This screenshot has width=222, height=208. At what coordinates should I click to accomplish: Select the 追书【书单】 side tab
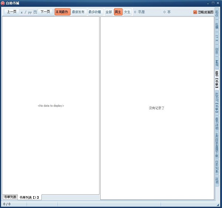pos(217,80)
